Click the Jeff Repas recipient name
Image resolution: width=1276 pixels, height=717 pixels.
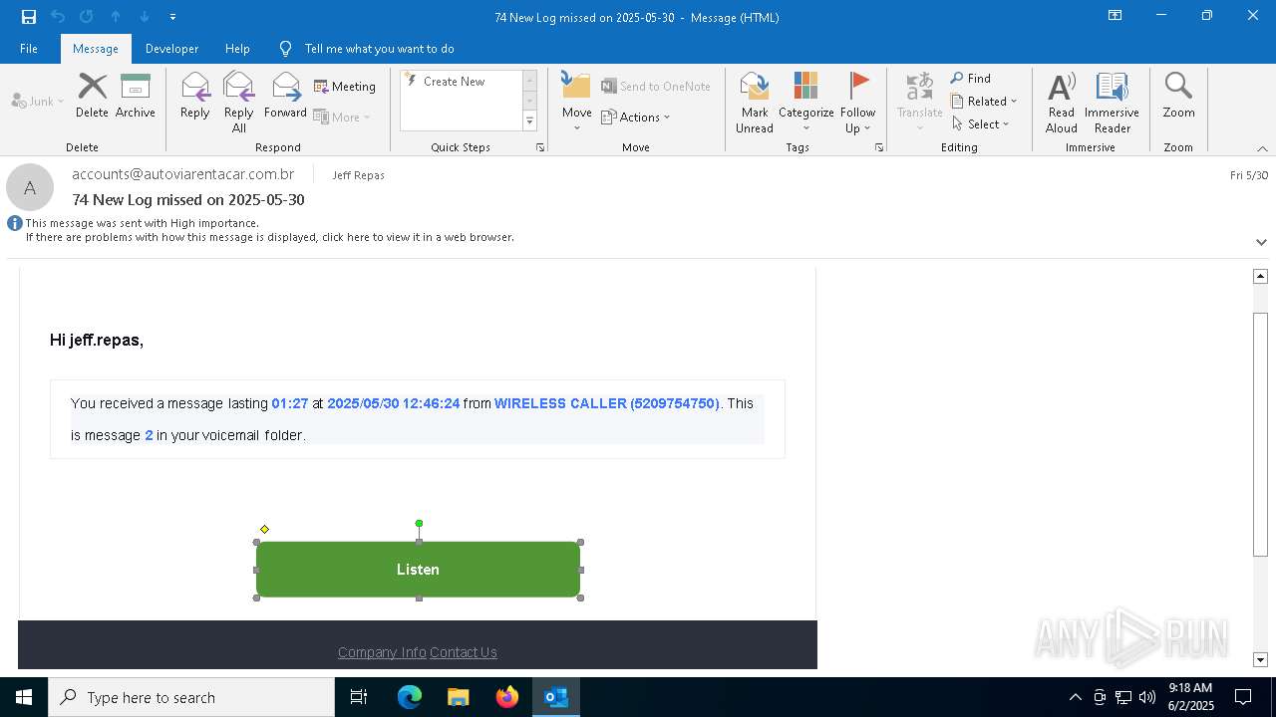coord(358,175)
